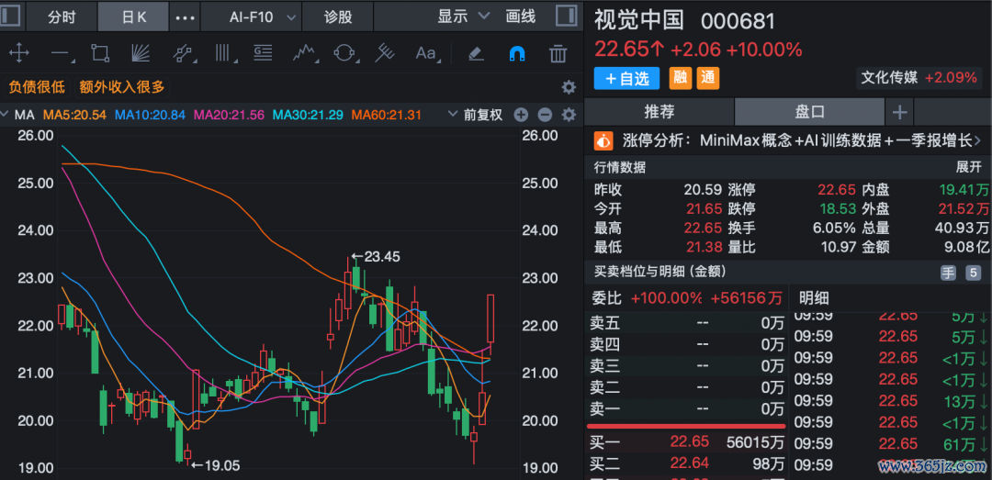
Task: Click the 23.45 high price marker
Action: pos(378,257)
